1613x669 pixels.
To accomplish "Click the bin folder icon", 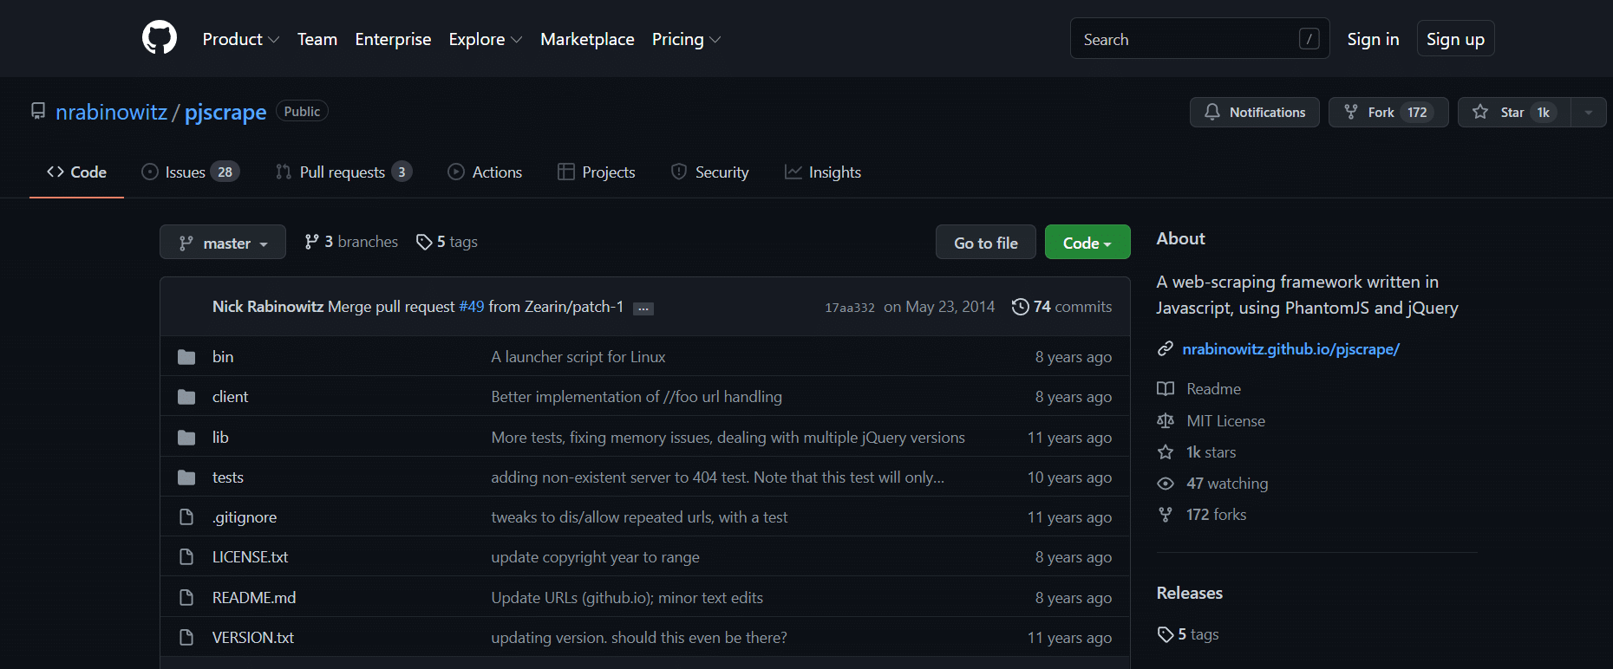I will [x=186, y=357].
